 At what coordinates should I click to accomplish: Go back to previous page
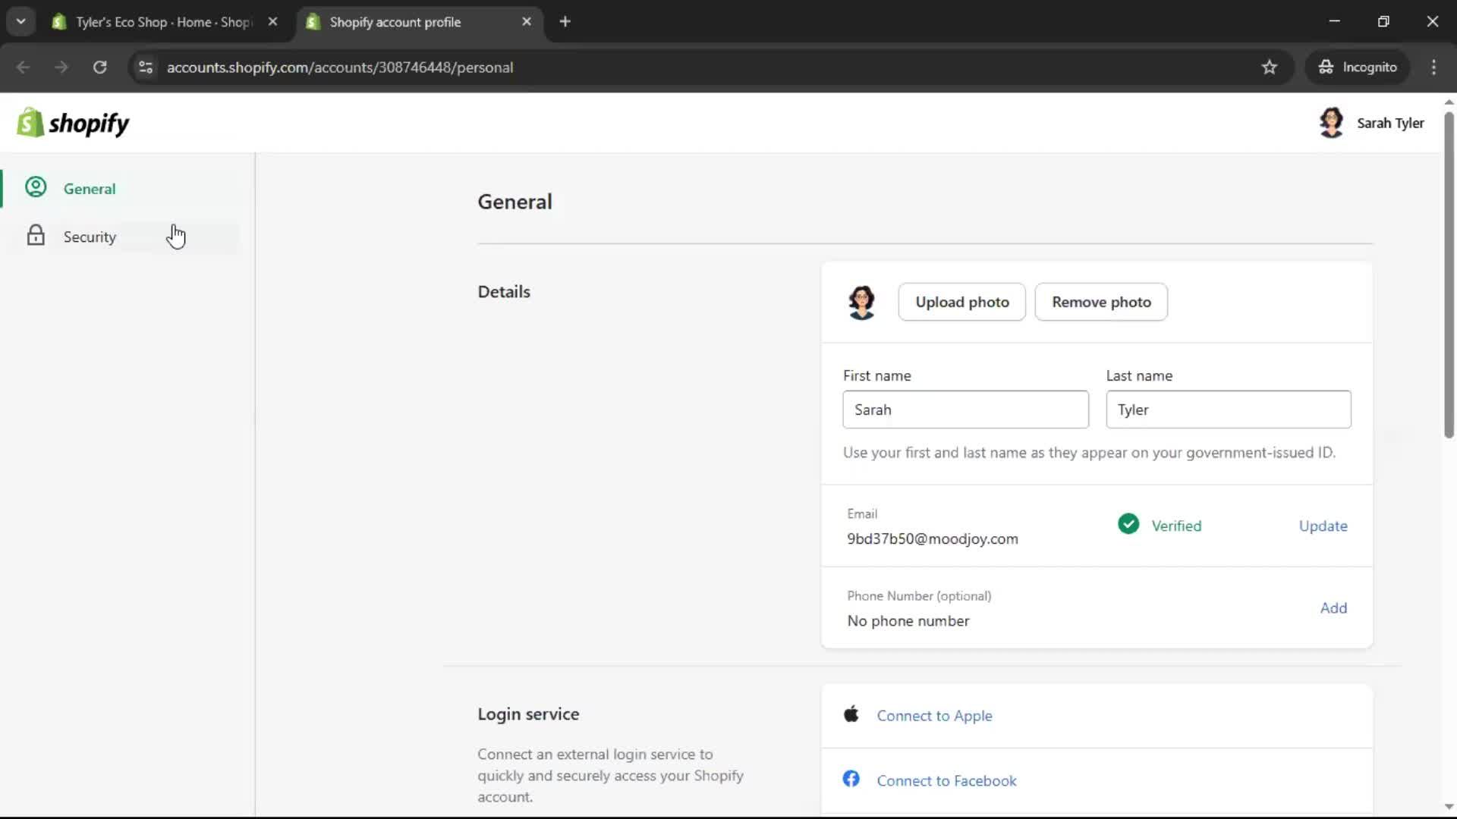pyautogui.click(x=23, y=67)
